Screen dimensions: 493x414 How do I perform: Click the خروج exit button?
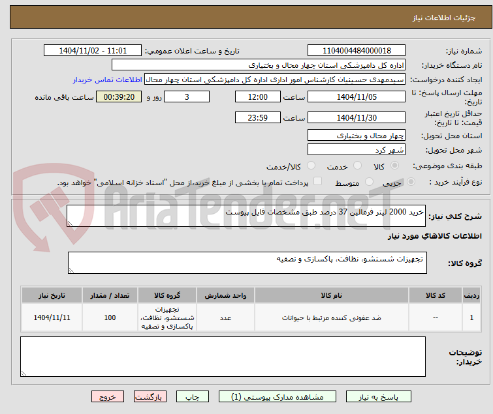(108, 397)
